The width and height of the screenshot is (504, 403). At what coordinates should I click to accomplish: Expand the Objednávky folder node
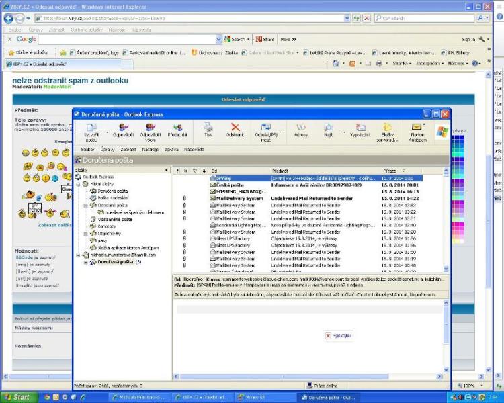[x=86, y=234]
